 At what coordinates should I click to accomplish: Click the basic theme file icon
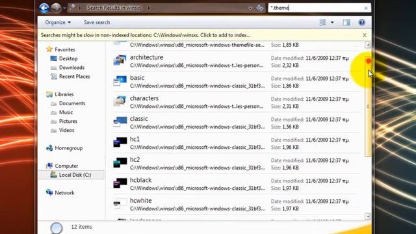click(x=120, y=81)
